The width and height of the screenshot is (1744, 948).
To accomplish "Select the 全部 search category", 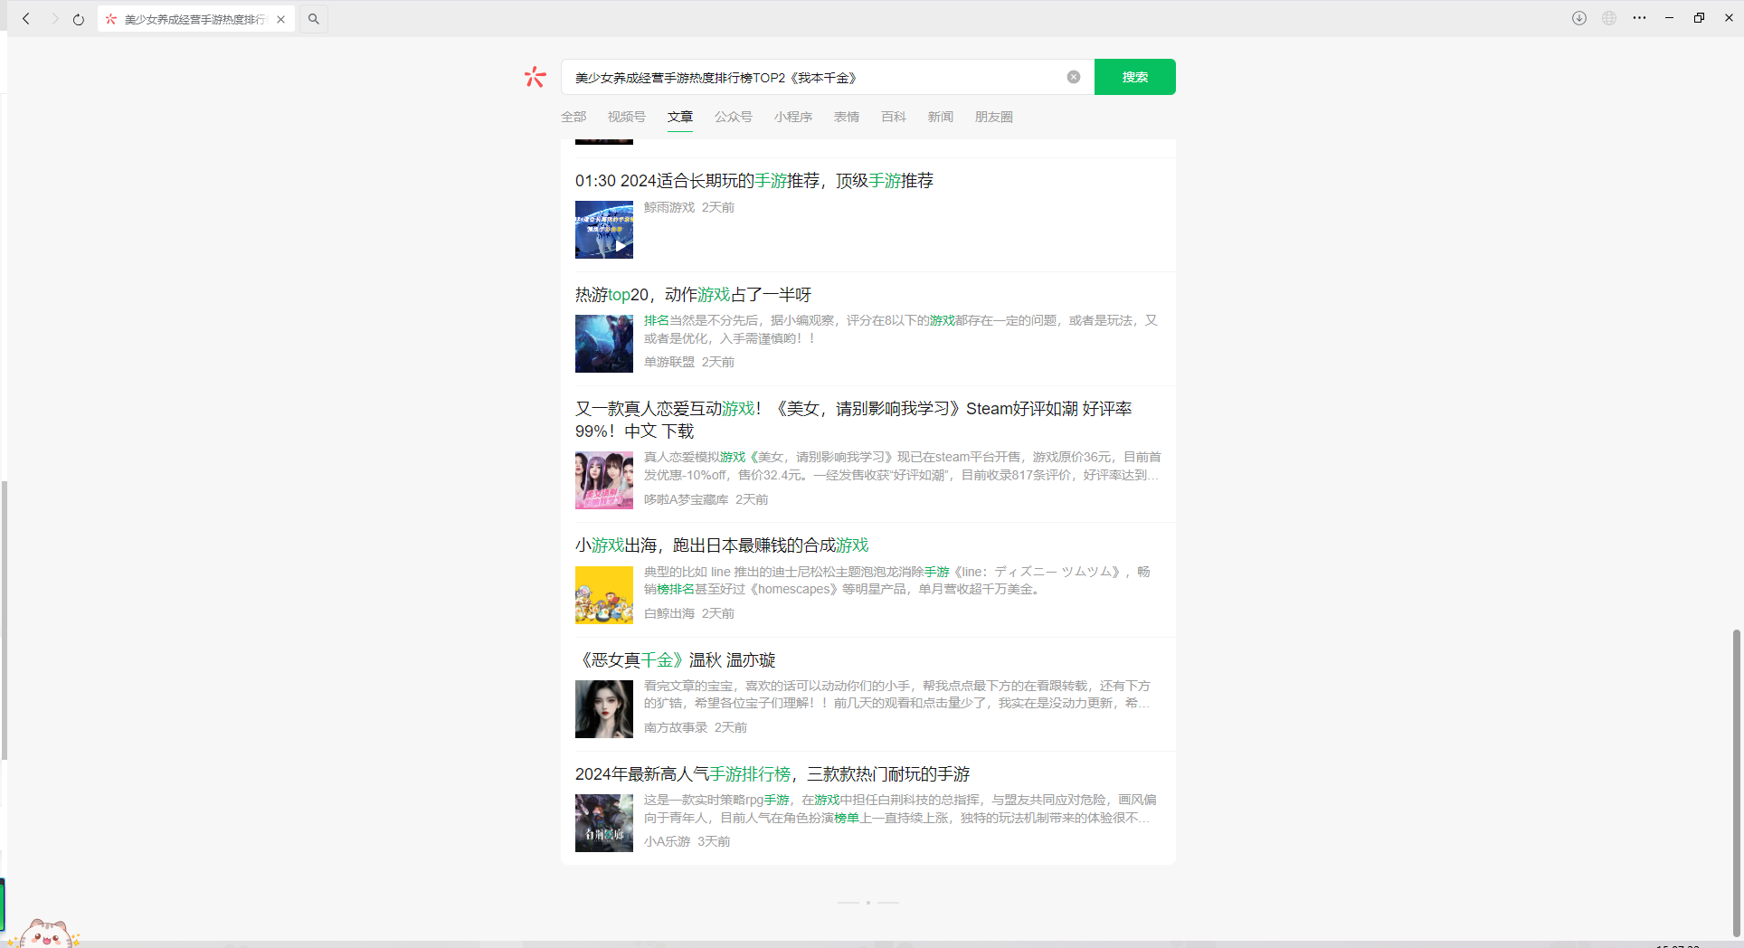I will tap(573, 117).
